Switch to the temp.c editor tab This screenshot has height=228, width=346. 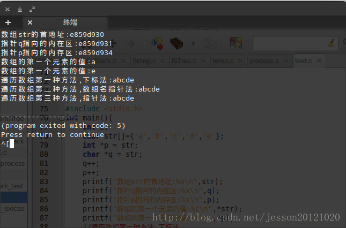pos(223,61)
